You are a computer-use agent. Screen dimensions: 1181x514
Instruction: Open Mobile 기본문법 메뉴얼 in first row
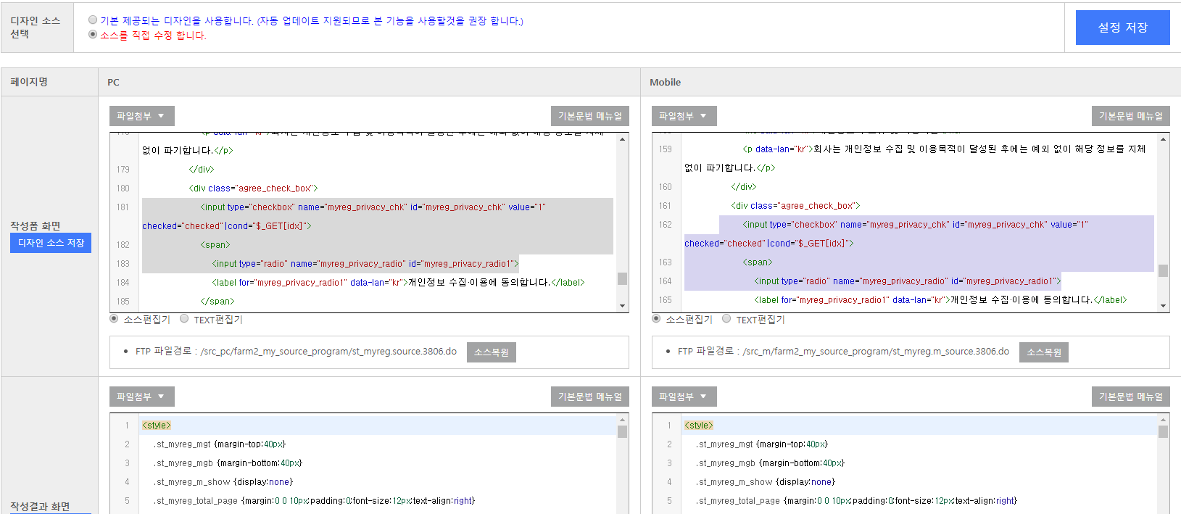point(1131,116)
